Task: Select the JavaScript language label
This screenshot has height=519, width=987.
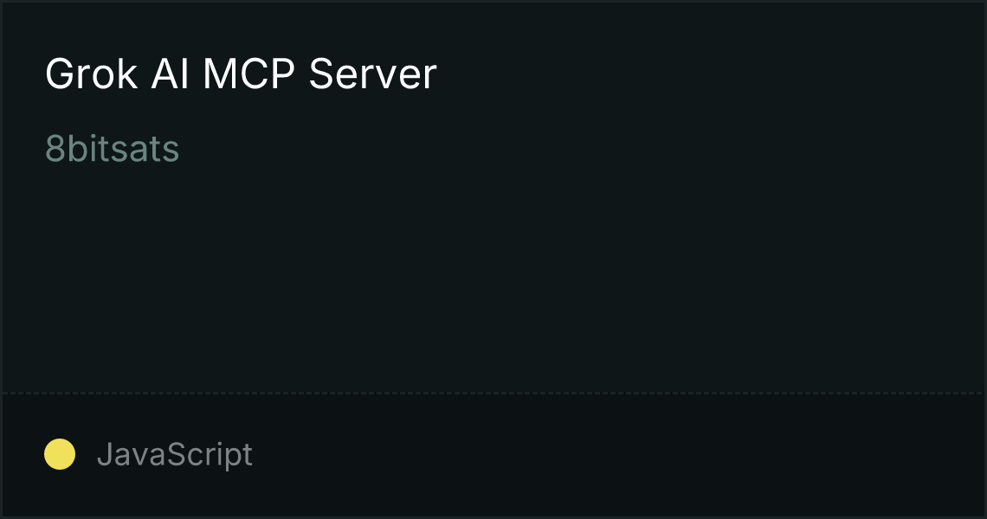Action: (x=174, y=454)
